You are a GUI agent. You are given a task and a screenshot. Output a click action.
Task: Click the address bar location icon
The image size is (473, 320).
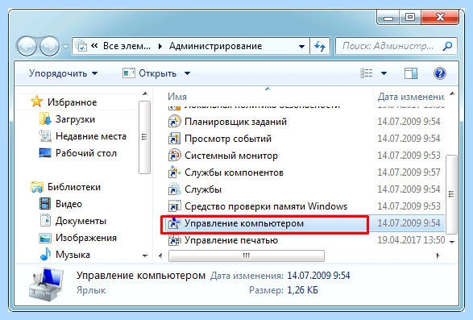[81, 46]
